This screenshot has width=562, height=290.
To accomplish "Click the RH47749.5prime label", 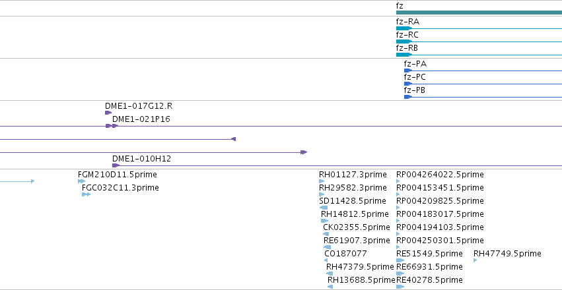I will [x=507, y=254].
